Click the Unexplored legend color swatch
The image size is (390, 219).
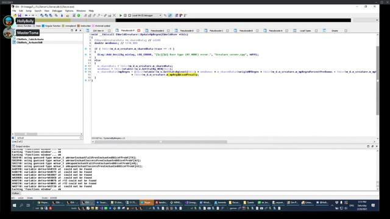point(63,26)
